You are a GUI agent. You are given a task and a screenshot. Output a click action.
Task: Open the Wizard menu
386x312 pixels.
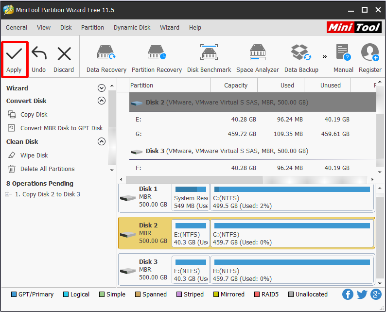pyautogui.click(x=170, y=28)
